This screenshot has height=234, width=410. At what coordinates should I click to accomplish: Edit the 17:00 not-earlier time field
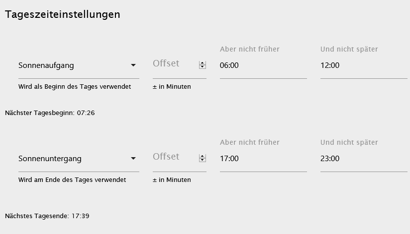263,159
